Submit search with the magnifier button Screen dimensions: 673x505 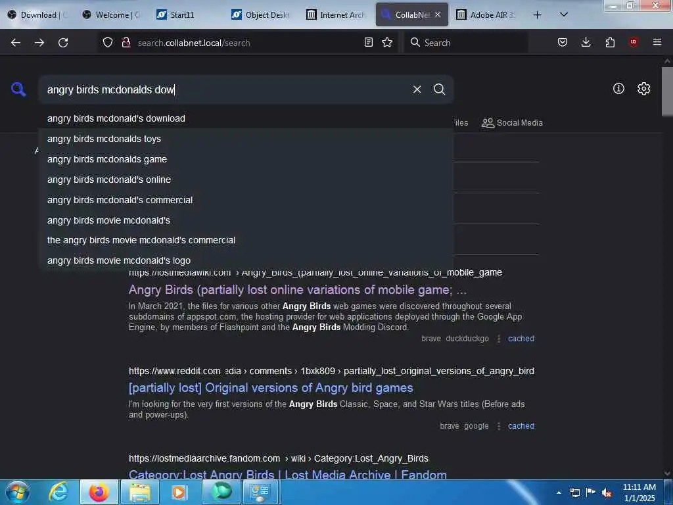[439, 89]
